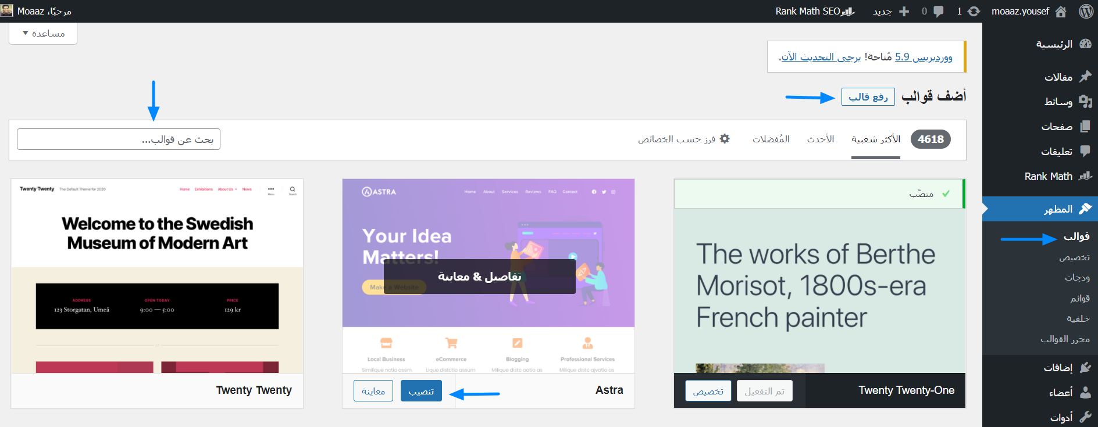Click the Rank Math sidebar icon
The image size is (1098, 427).
(1085, 176)
